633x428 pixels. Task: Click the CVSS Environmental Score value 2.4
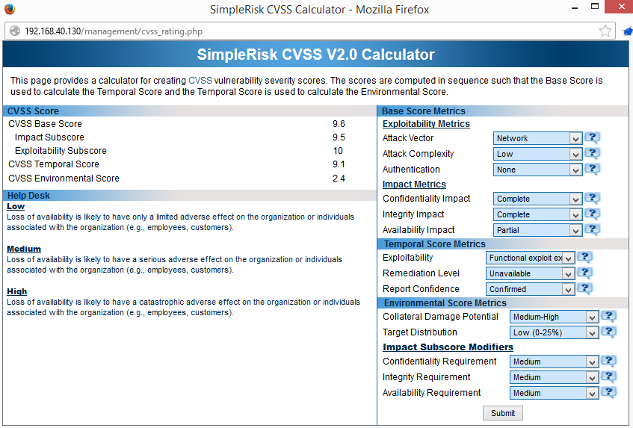pos(339,178)
